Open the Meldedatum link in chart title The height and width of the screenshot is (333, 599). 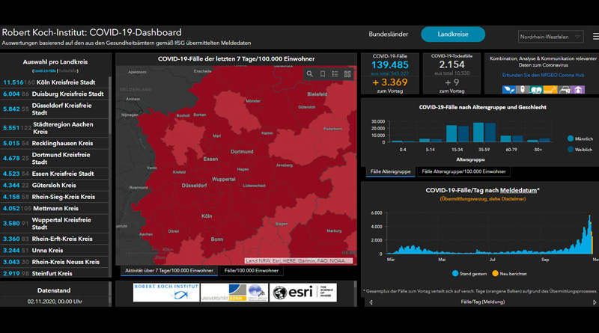tap(518, 190)
